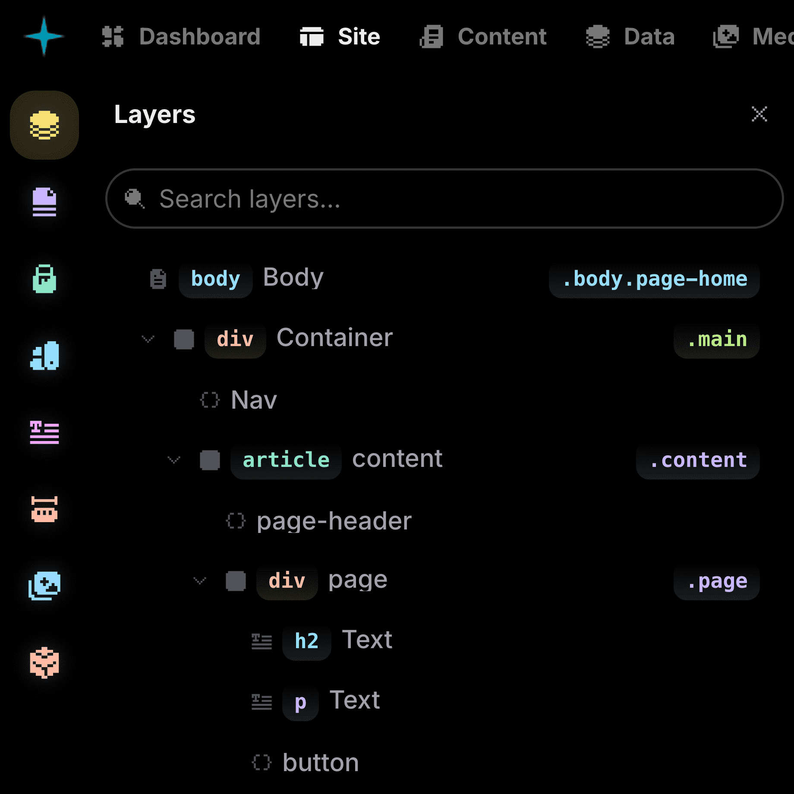Screen dimensions: 794x794
Task: Open the green bag store sidebar icon
Action: pyautogui.click(x=44, y=278)
